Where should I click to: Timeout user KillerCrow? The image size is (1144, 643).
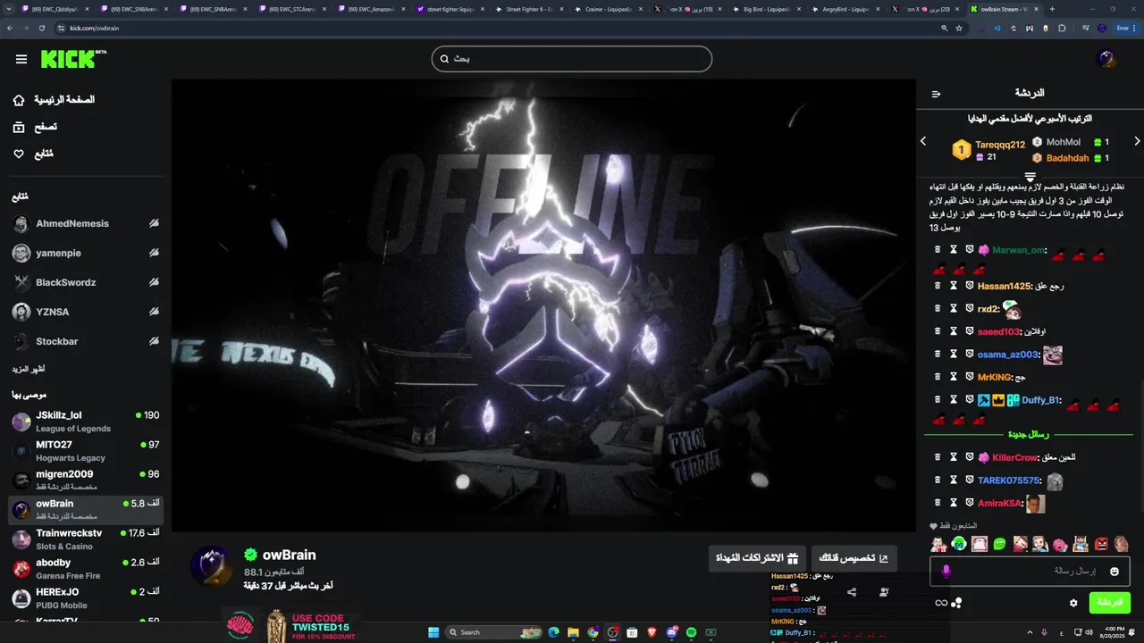point(954,457)
